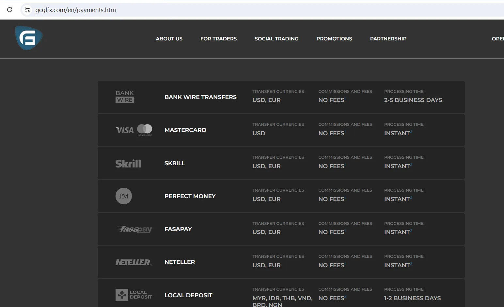Screen dimensions: 504x307
Task: Click Transfer Currencies label in Bank Wire row
Action: click(278, 92)
